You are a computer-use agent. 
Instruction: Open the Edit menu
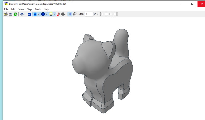pos(13,9)
